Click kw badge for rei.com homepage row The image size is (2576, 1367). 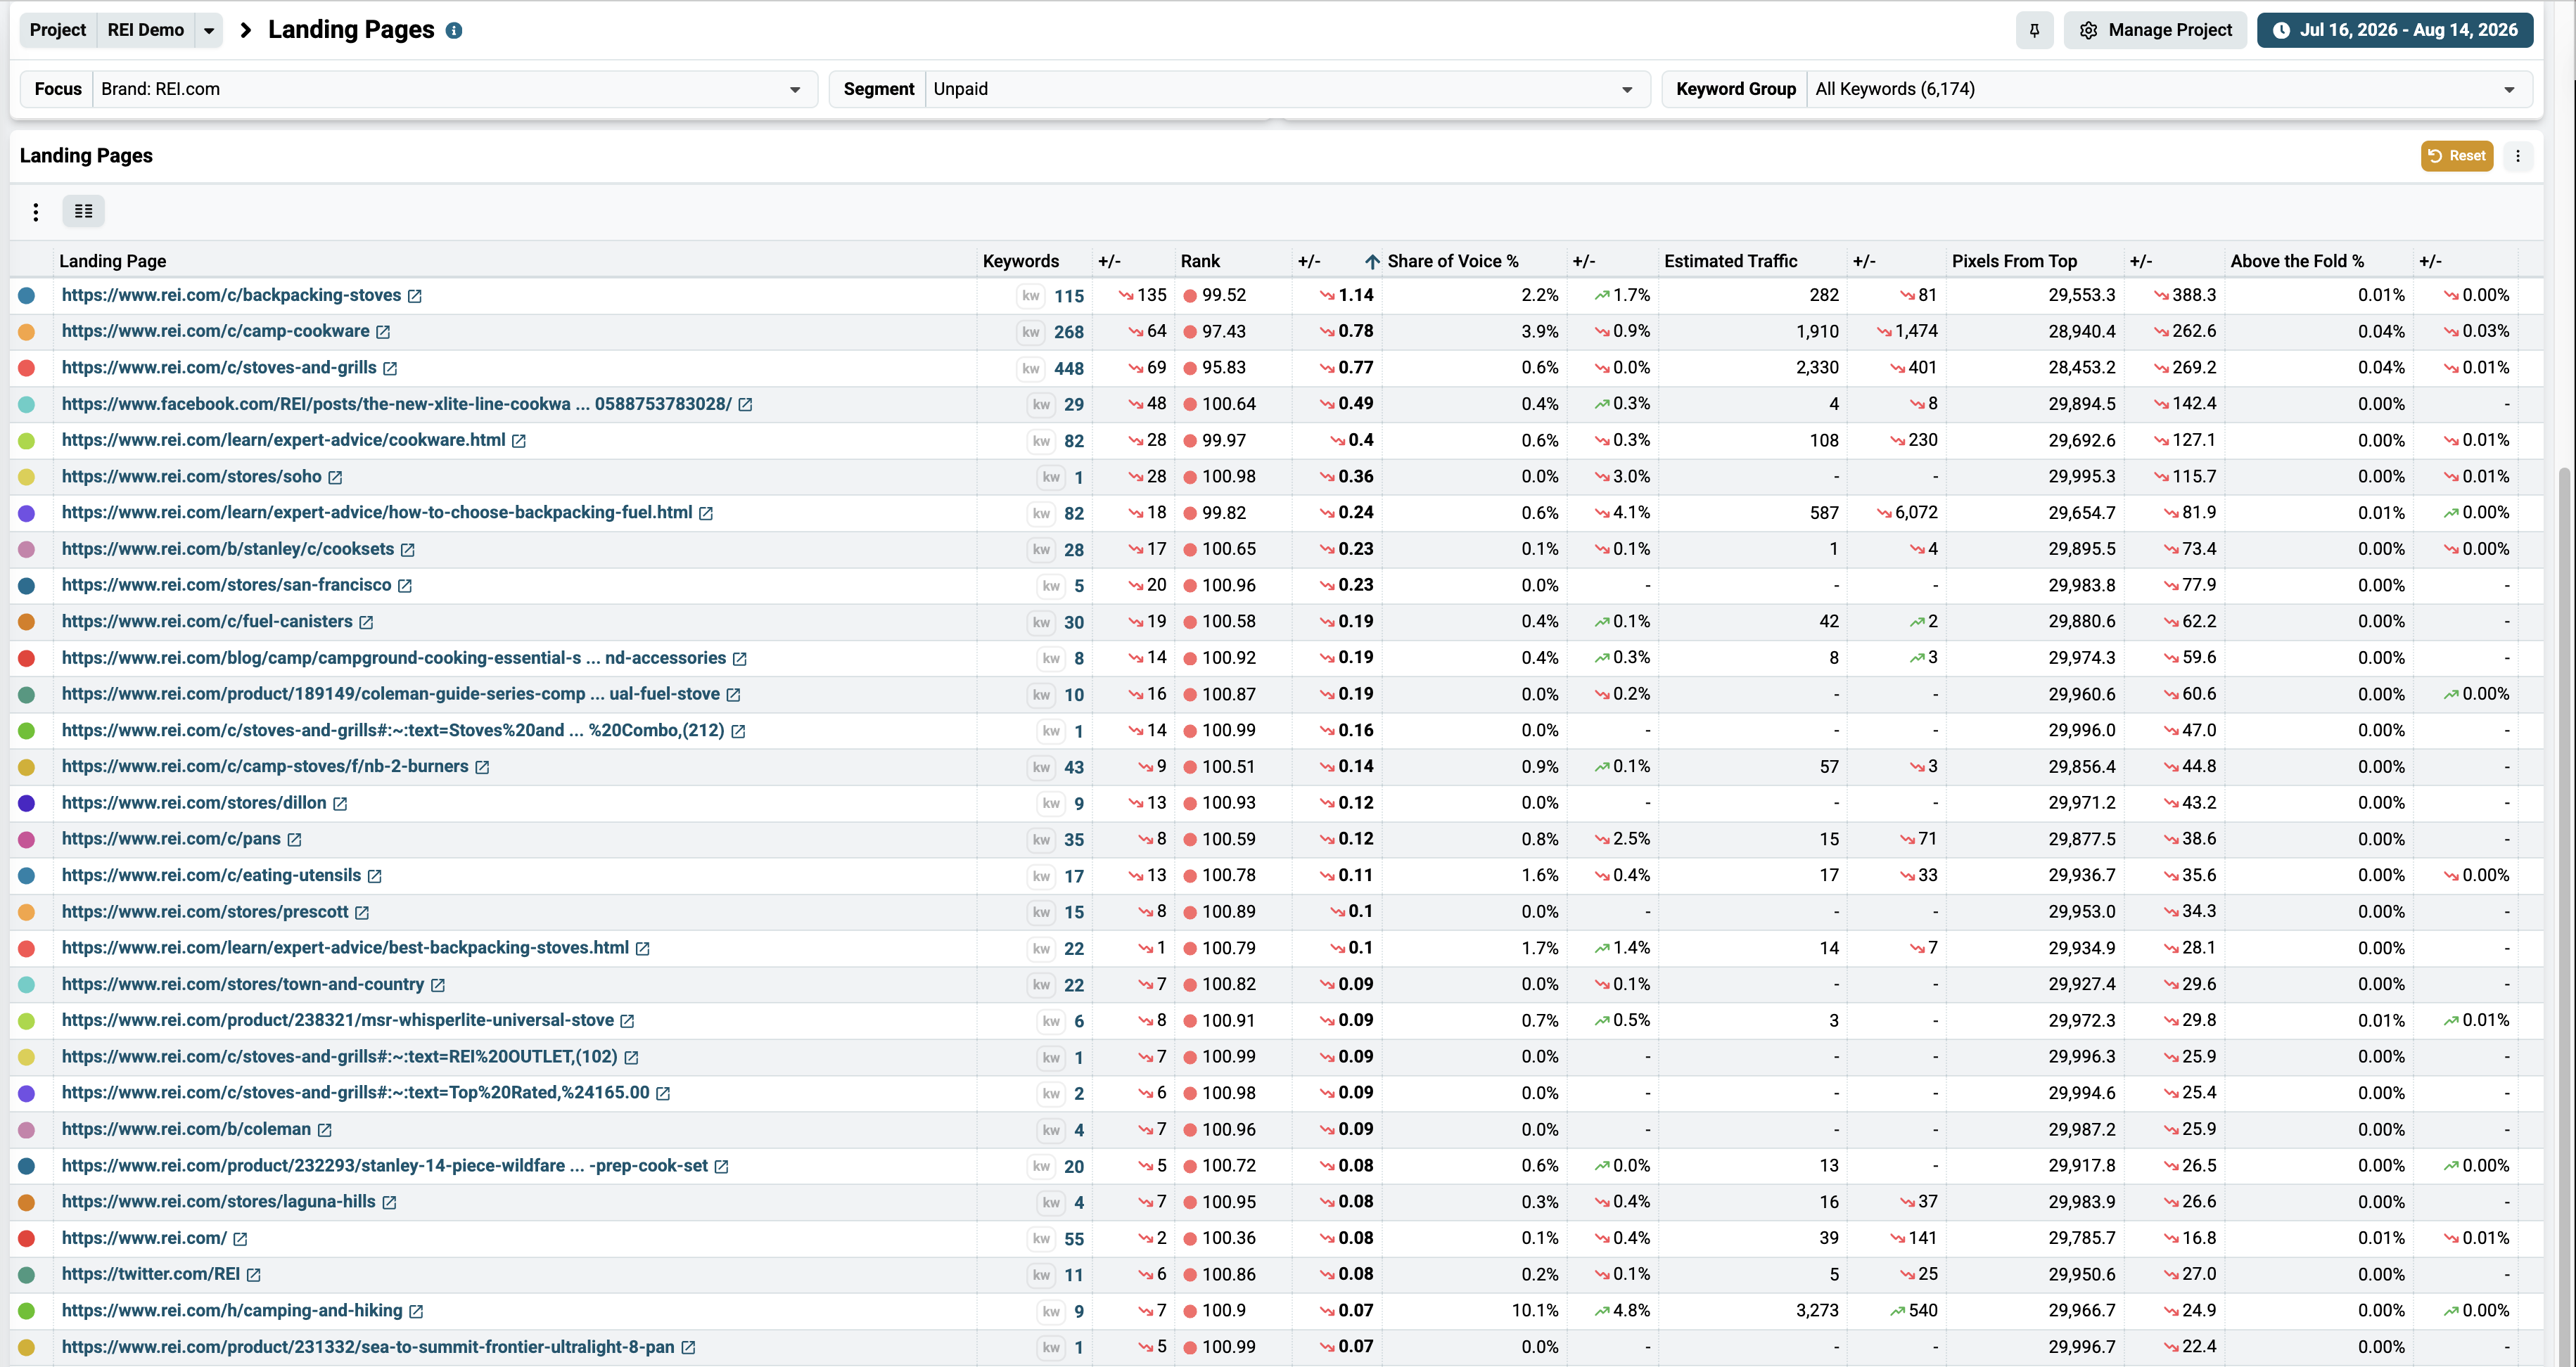point(1041,1239)
